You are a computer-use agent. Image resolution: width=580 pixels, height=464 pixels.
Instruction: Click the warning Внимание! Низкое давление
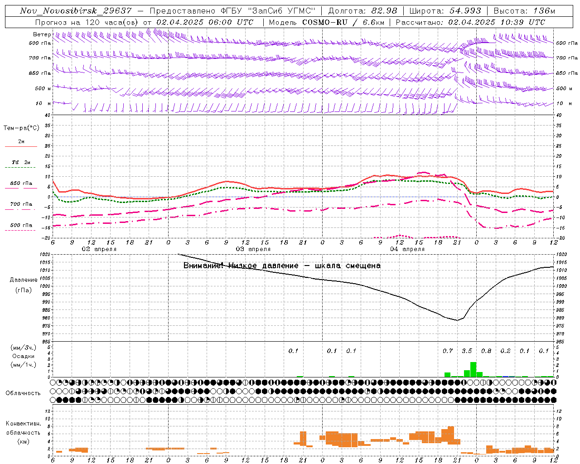tap(241, 266)
